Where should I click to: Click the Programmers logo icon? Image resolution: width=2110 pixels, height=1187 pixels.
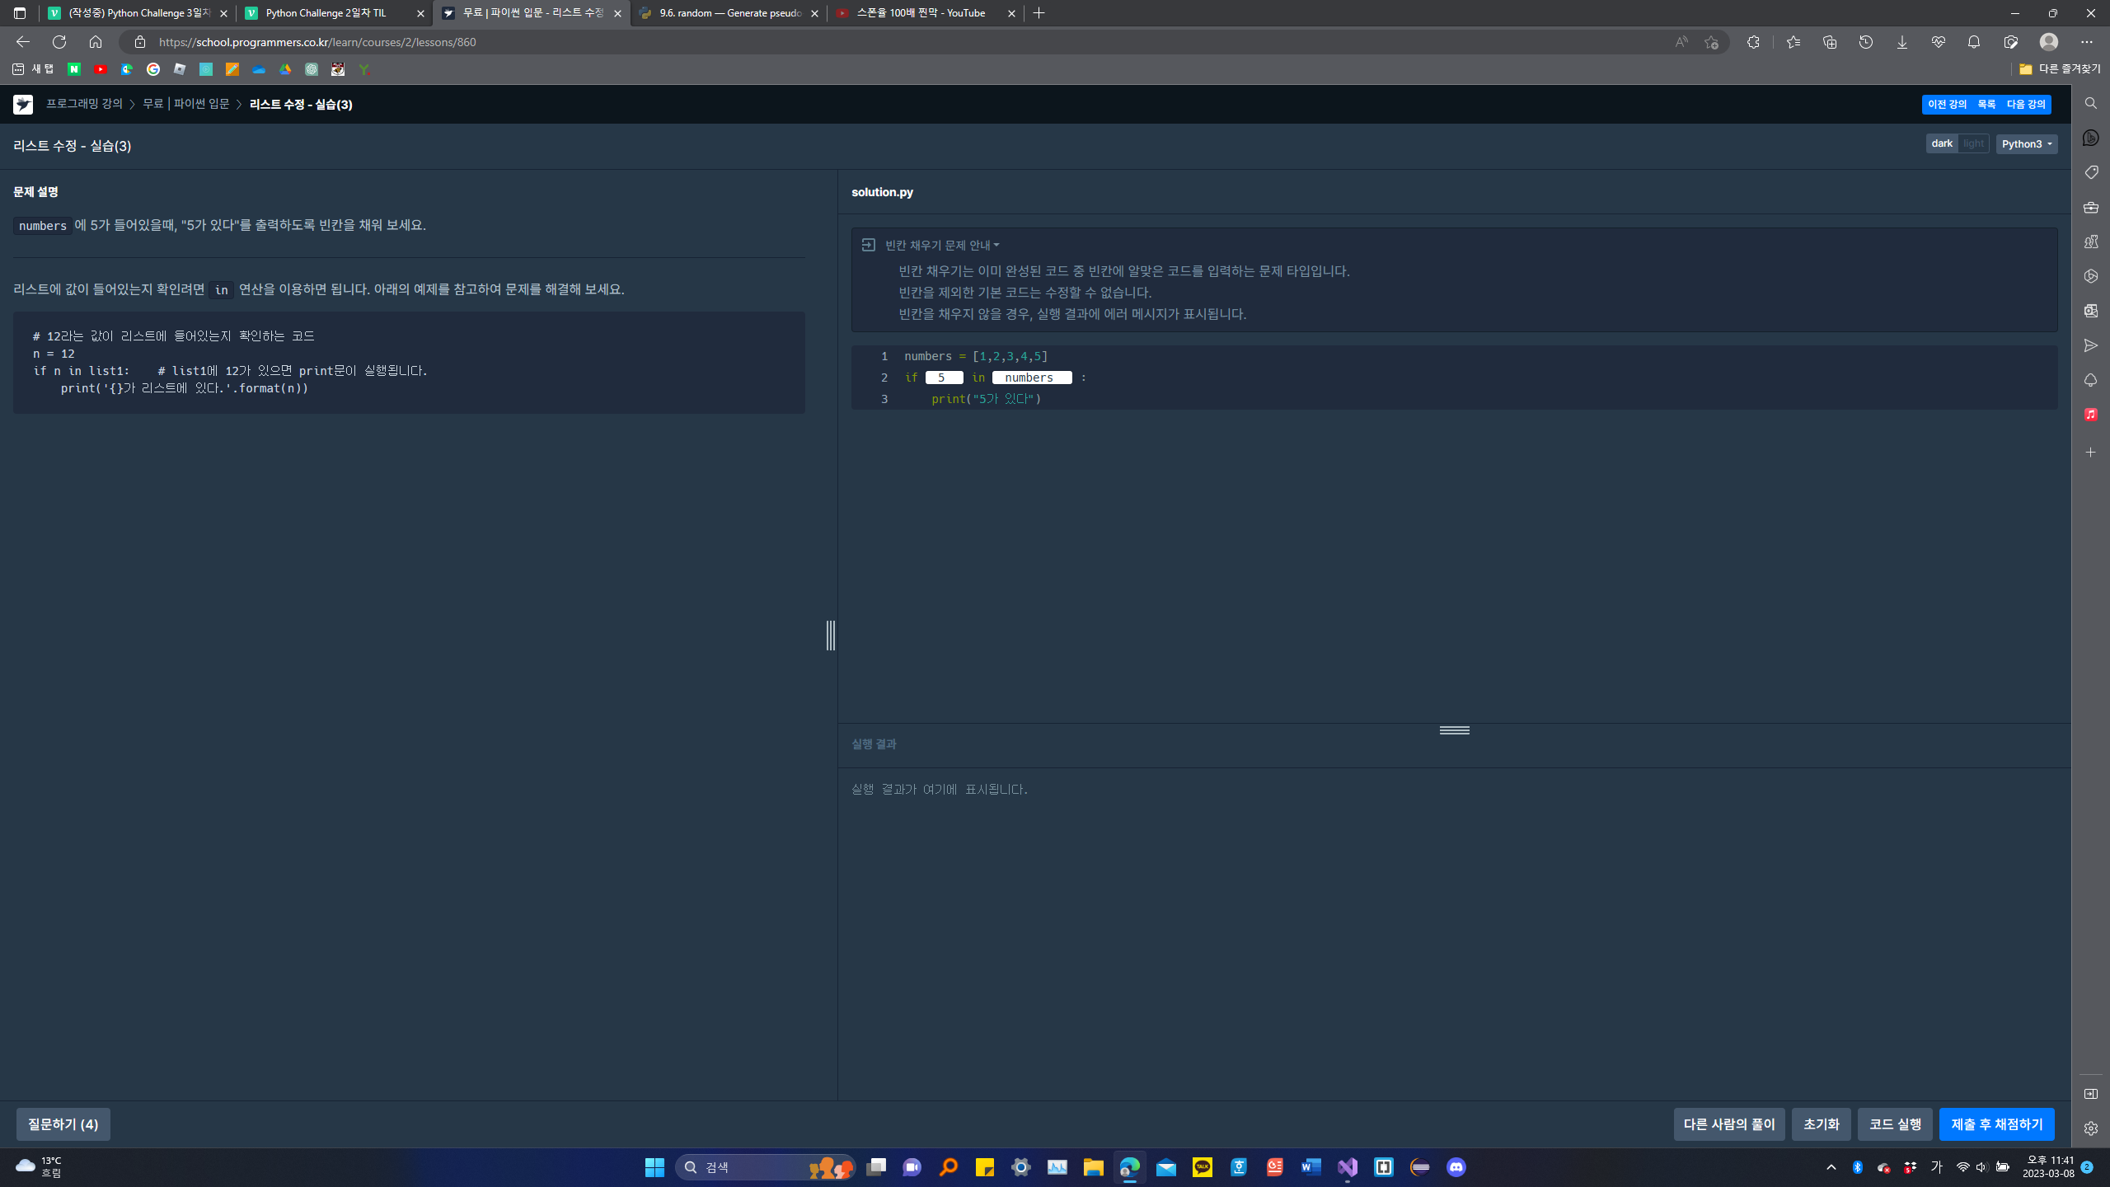[x=23, y=105]
